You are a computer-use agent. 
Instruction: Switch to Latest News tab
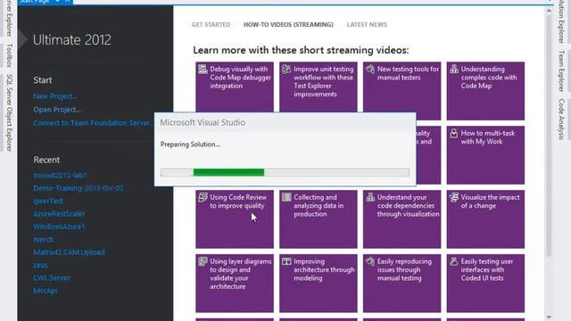coord(367,25)
